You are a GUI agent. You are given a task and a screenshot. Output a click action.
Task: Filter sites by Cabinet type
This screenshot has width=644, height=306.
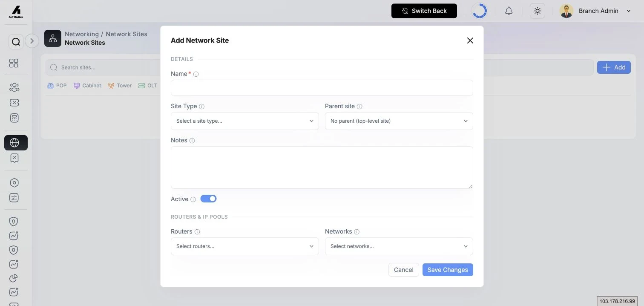tap(87, 86)
